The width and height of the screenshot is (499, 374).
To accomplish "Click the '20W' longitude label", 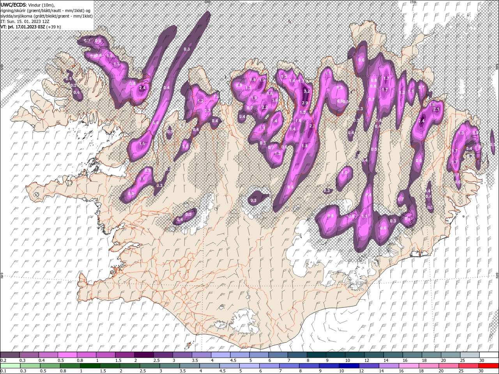I will click(x=207, y=2).
